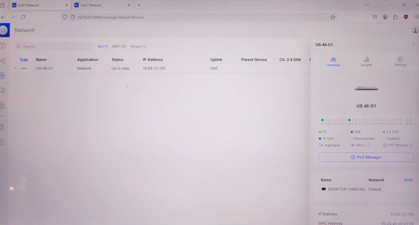Select the UniFi Devices sidebar icon
The image size is (419, 225).
click(3, 76)
